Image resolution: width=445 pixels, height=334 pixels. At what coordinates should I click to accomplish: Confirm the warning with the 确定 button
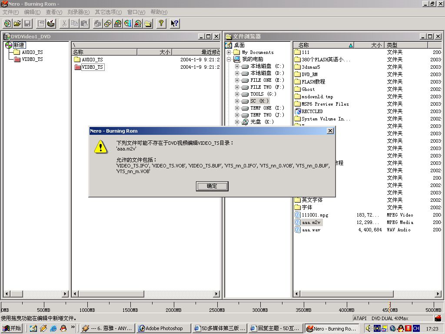pos(212,186)
